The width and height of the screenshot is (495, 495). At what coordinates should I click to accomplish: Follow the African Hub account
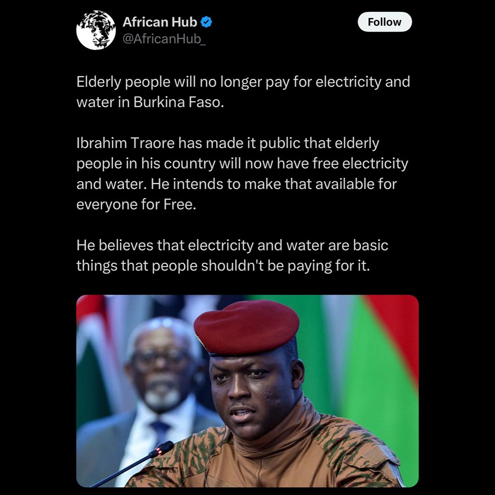385,22
